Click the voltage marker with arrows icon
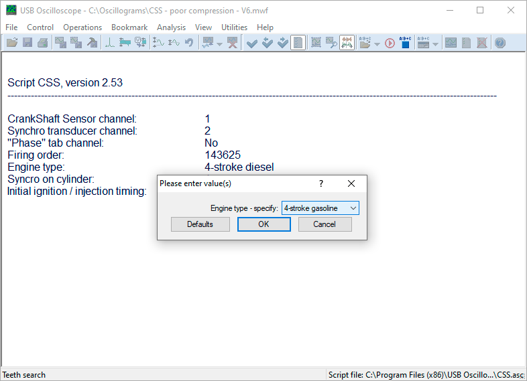The image size is (527, 381). pos(140,43)
